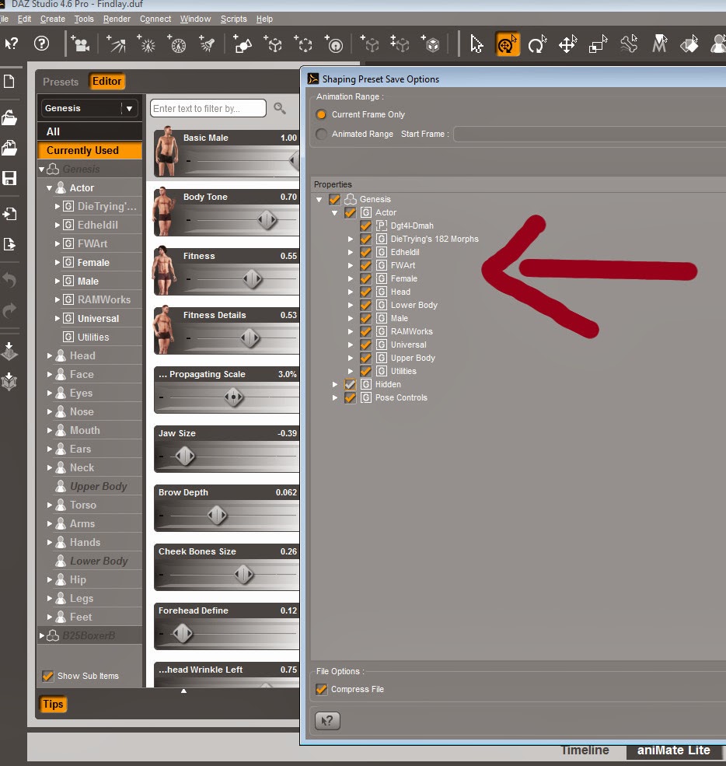The image size is (726, 766).
Task: Select the Rotate tool icon
Action: [x=537, y=44]
